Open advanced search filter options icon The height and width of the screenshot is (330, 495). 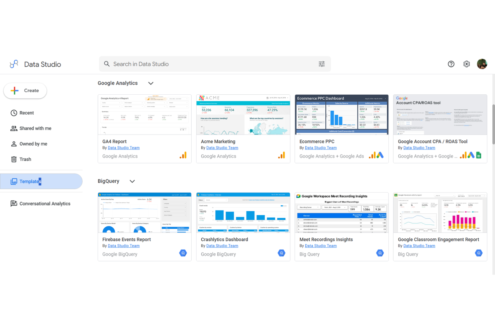(x=322, y=64)
